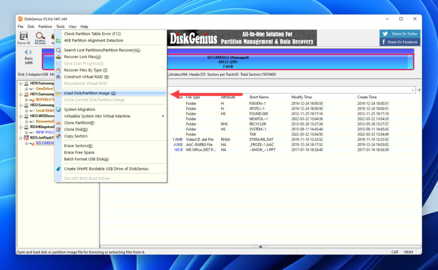Image resolution: width=438 pixels, height=270 pixels.
Task: Click the Load Disk/Partition Image folder icon
Action: [59, 93]
